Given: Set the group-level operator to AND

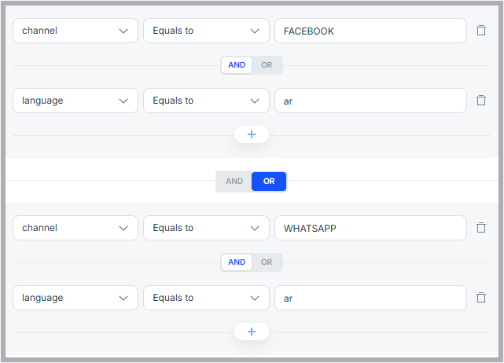Looking at the screenshot, I should [x=234, y=181].
